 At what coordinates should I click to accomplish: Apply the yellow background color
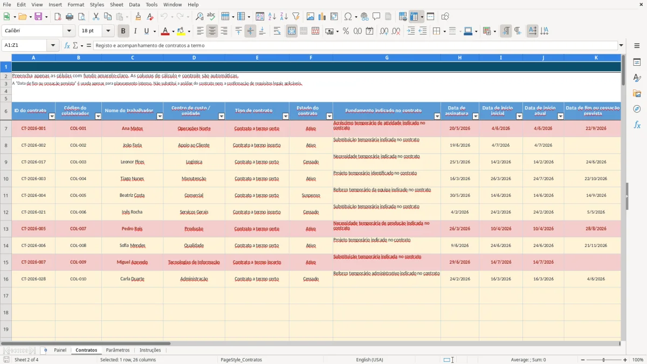point(181,31)
